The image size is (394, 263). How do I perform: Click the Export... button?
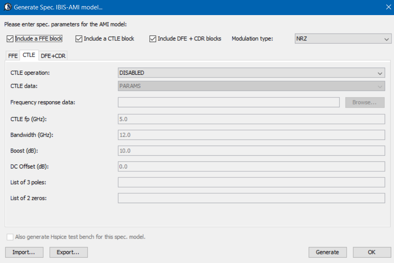tap(69, 252)
